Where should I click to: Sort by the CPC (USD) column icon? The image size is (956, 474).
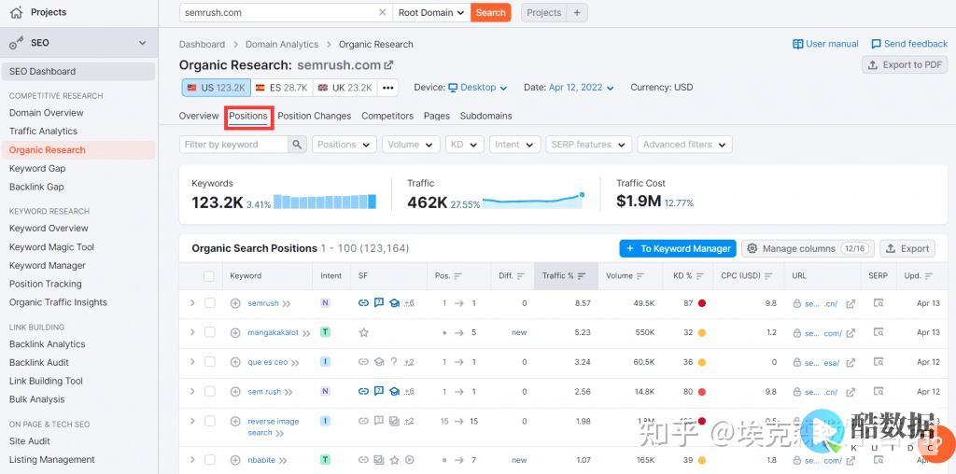coord(769,276)
